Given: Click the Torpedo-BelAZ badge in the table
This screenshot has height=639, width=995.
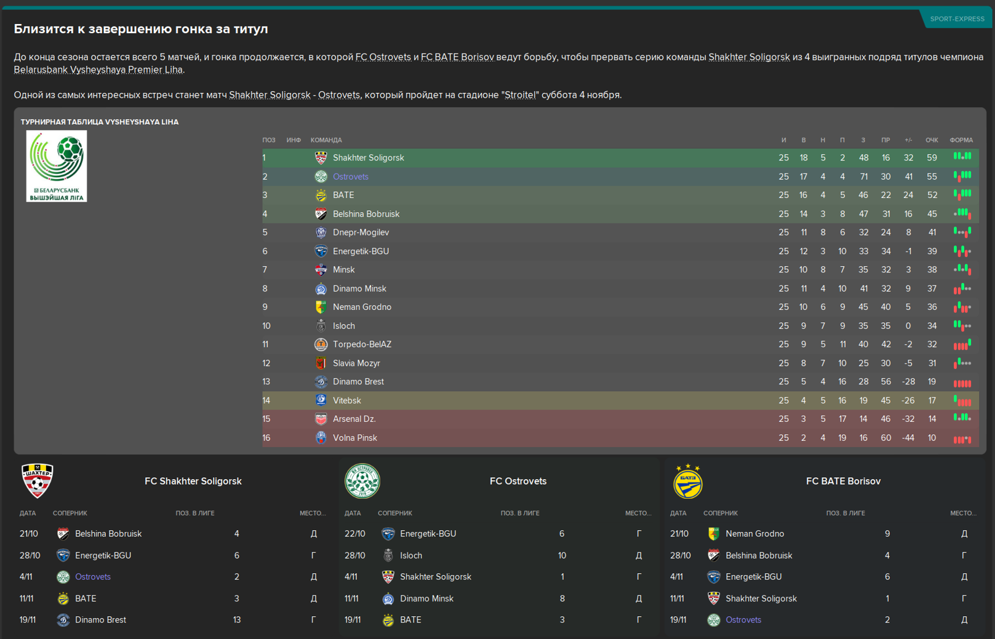Looking at the screenshot, I should point(321,344).
